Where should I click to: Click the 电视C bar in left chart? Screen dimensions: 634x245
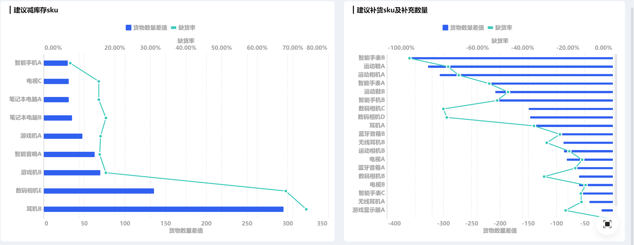pyautogui.click(x=56, y=81)
